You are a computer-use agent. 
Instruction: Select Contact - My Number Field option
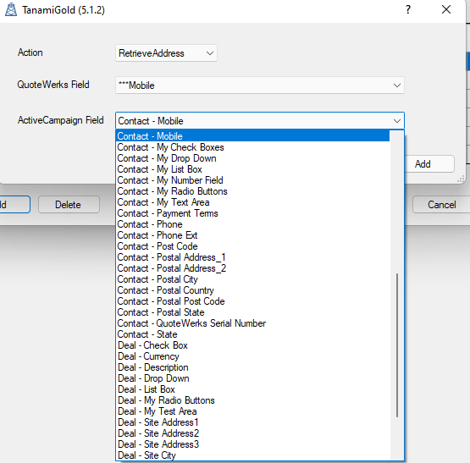tap(253, 180)
